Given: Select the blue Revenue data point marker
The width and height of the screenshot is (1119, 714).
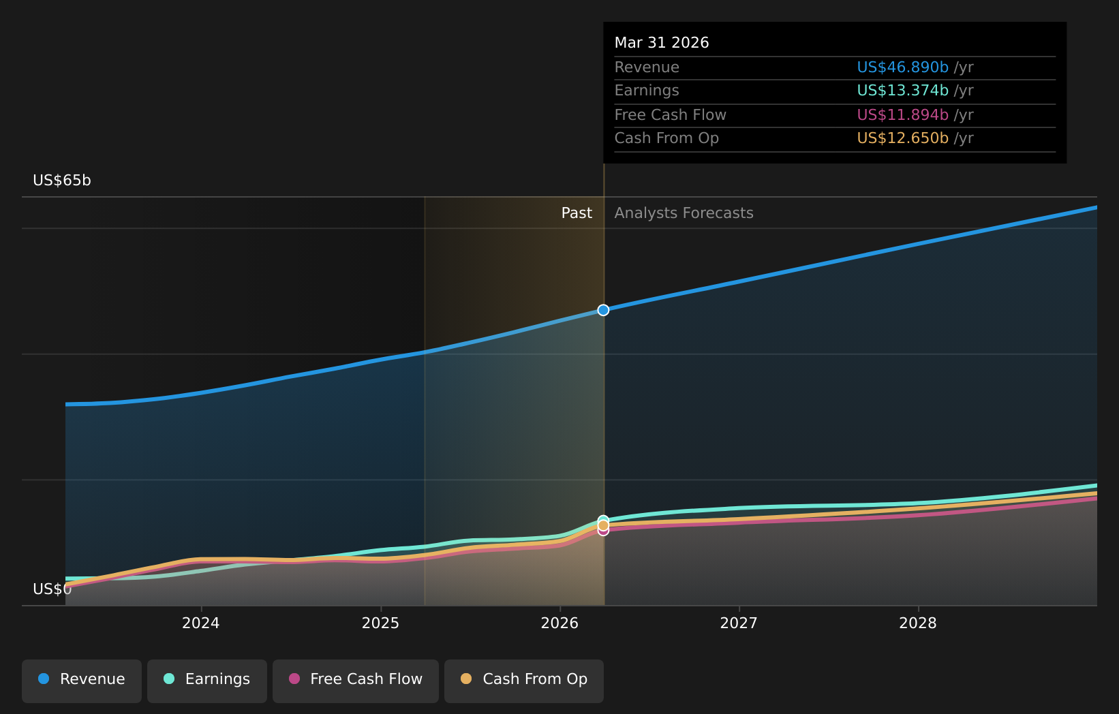Looking at the screenshot, I should (x=603, y=310).
